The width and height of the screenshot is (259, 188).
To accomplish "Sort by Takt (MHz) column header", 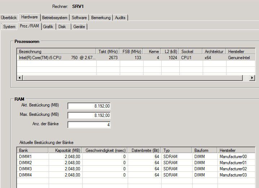I will tap(108, 52).
